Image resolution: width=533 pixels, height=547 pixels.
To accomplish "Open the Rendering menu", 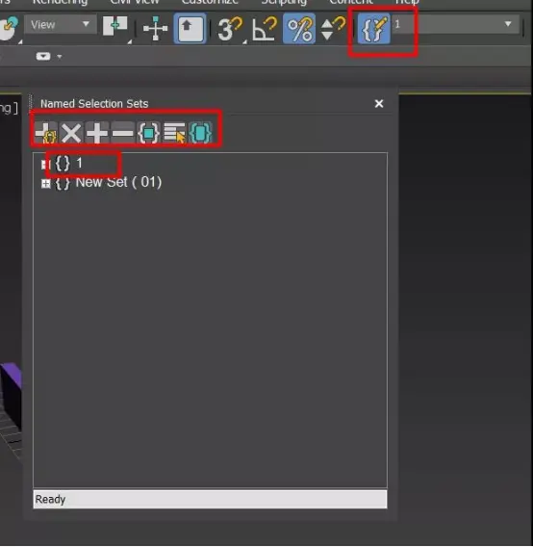I will 60,2.
